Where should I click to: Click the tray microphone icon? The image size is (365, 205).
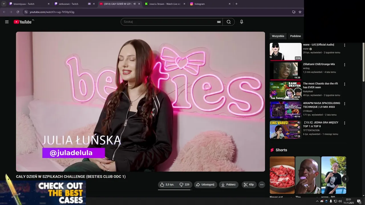(331, 201)
